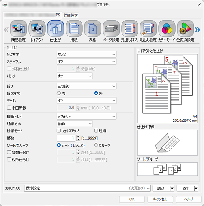Open the 見出し設定 icon tab
The width and height of the screenshot is (204, 206).
pyautogui.click(x=148, y=31)
